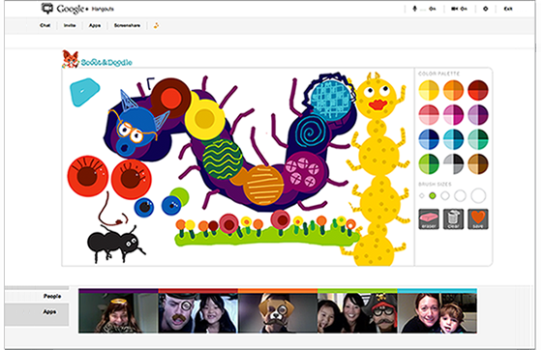
Task: Save the drawing with the heart icon
Action: point(478,219)
